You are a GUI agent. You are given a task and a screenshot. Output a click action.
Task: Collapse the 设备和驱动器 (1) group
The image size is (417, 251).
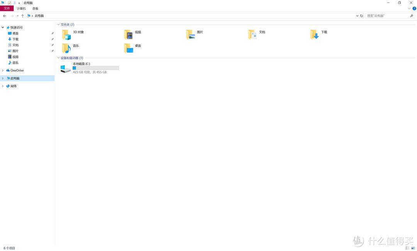tap(59, 58)
